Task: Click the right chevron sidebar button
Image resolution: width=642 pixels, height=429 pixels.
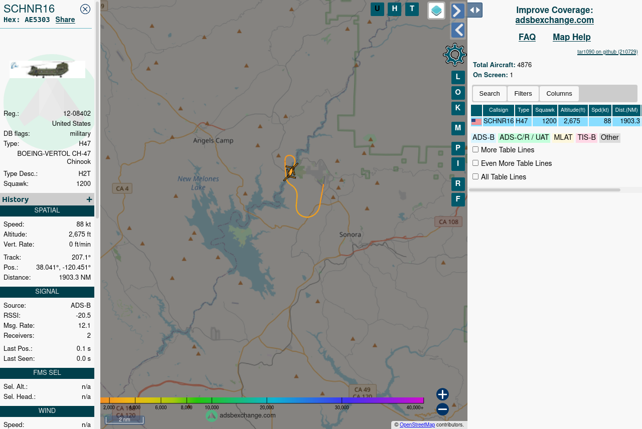Action: (457, 11)
